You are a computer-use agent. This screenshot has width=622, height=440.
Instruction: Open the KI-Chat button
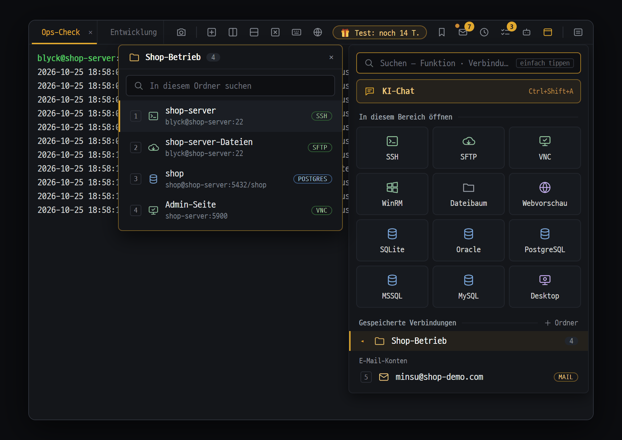469,91
